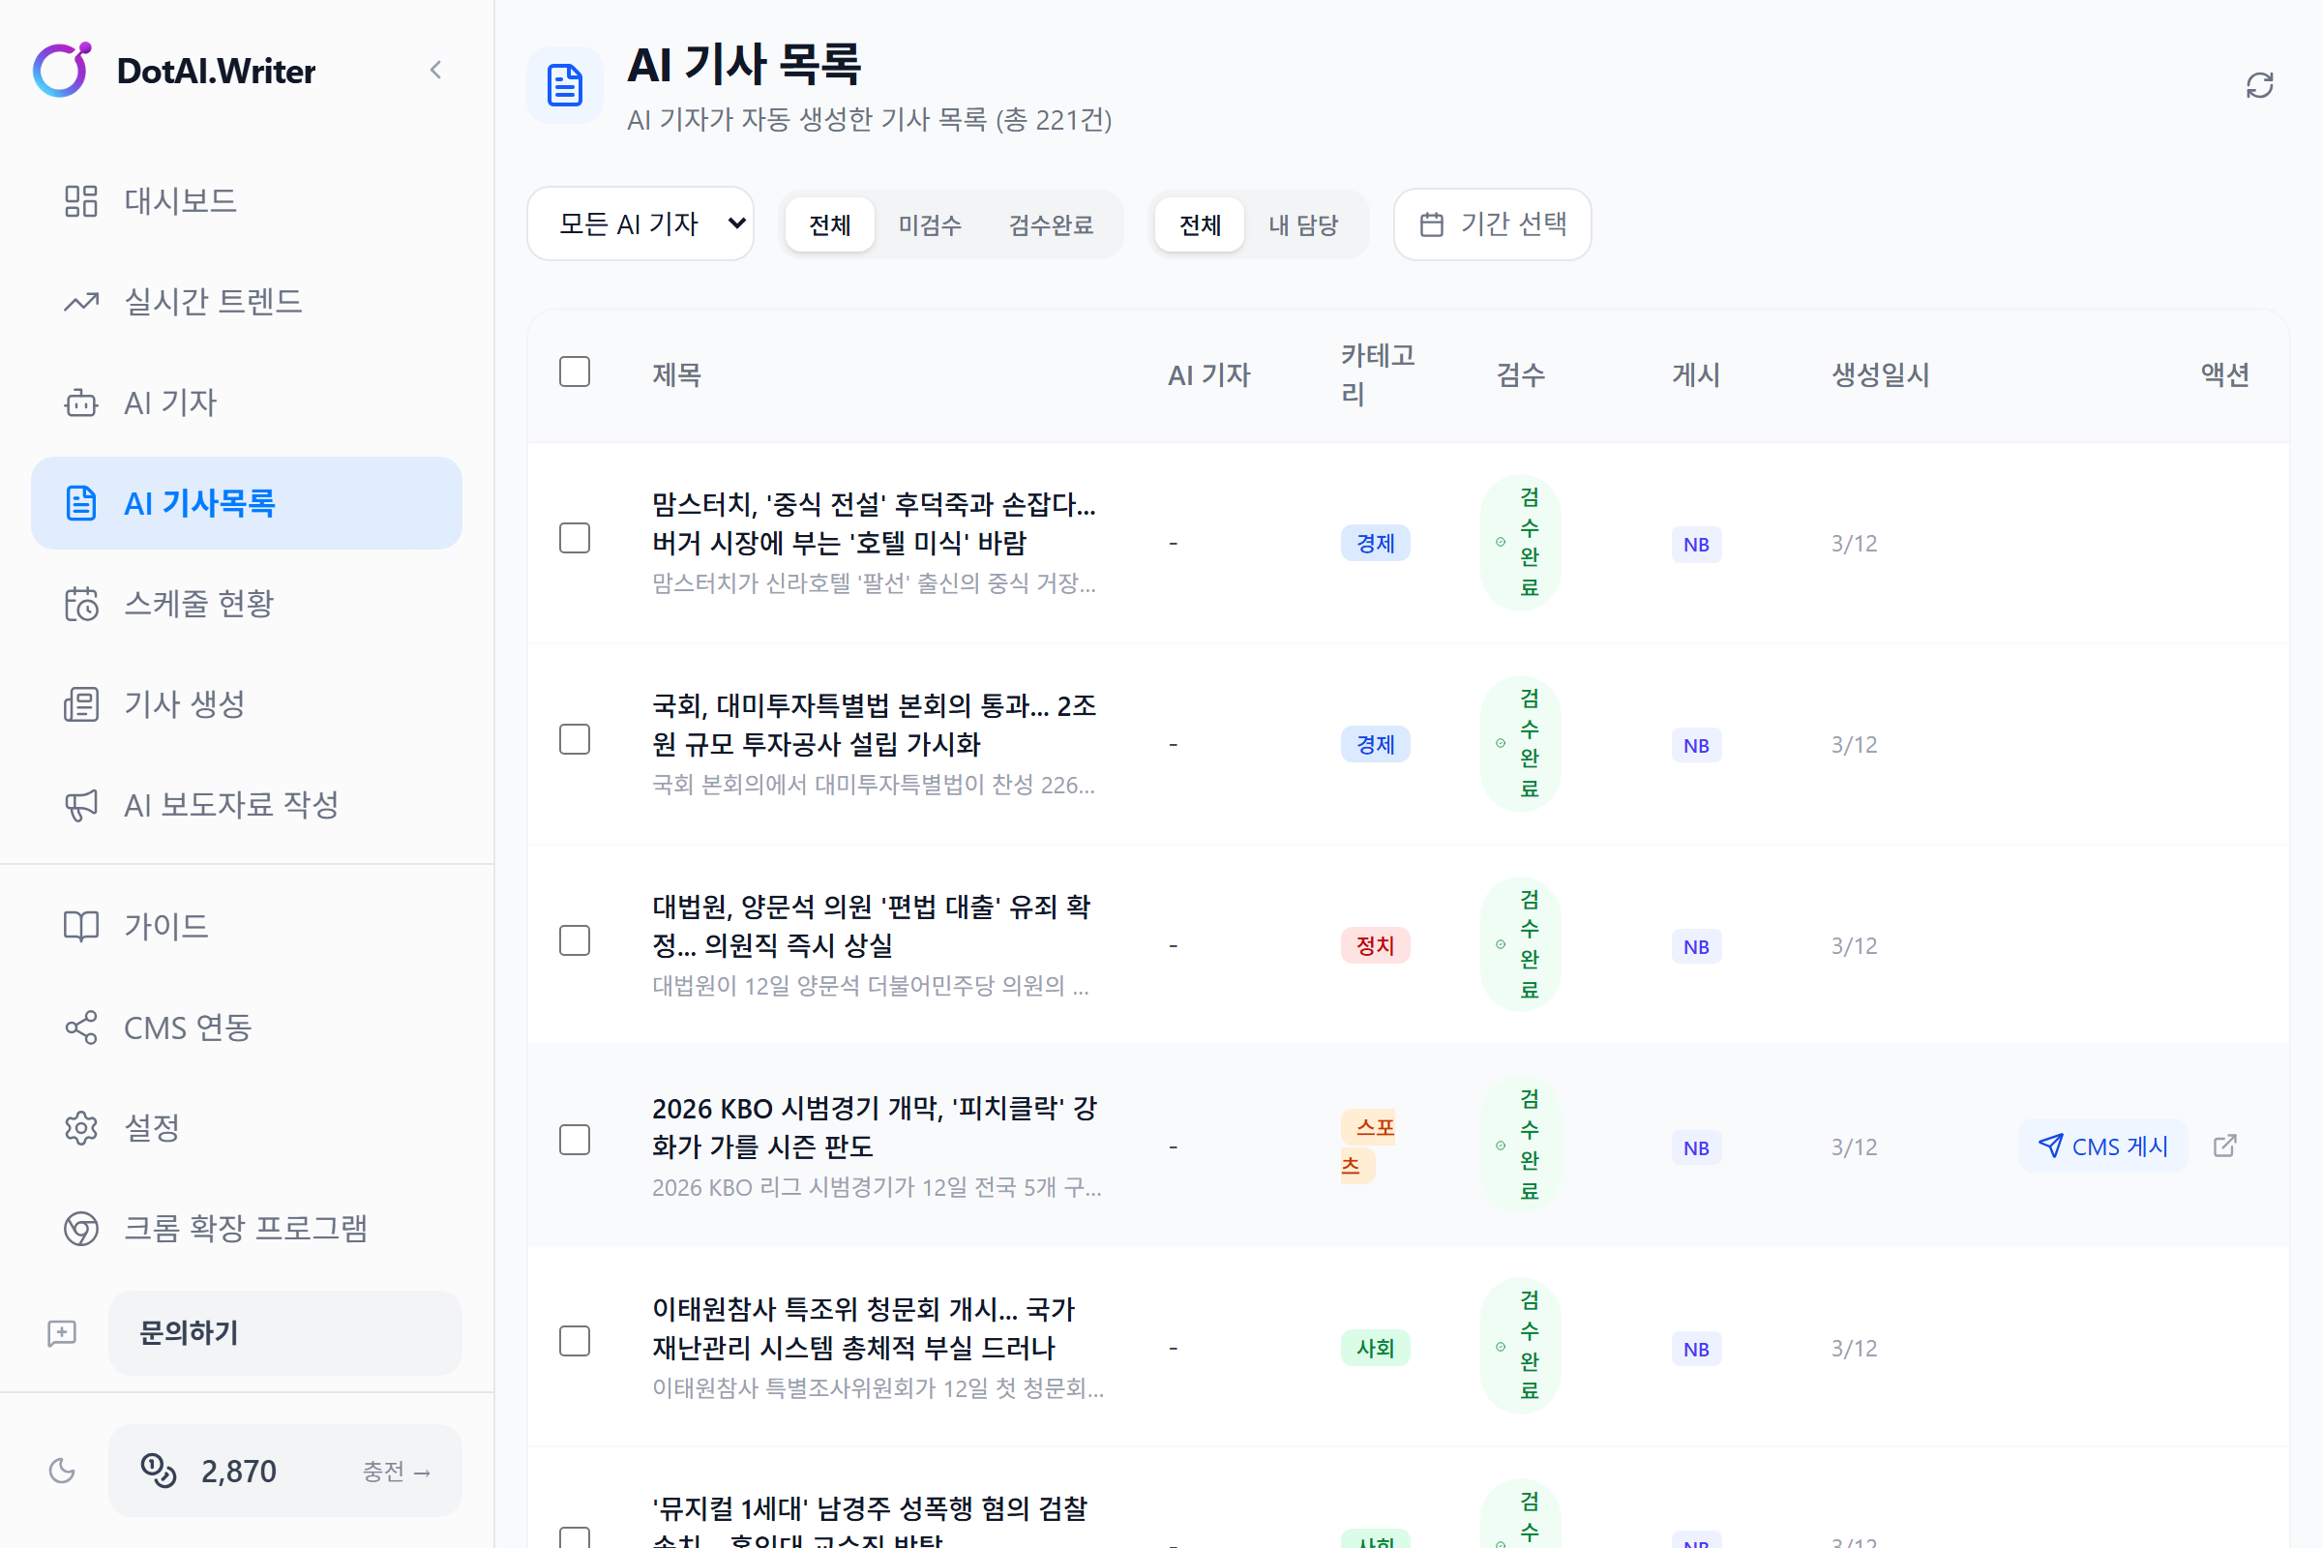This screenshot has width=2322, height=1548.
Task: Click the 제목 column header
Action: tap(677, 375)
